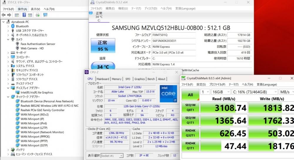This screenshot has width=294, height=160.
Task: Select the Bluetooth icon in device tree
Action: (x=13, y=26)
